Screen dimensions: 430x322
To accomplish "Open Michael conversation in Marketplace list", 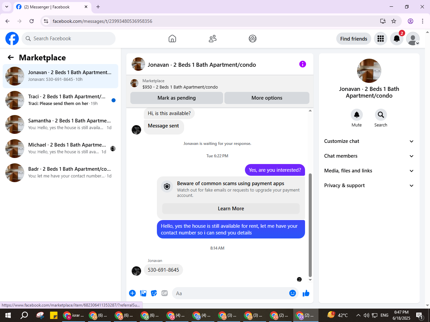I will [x=60, y=149].
